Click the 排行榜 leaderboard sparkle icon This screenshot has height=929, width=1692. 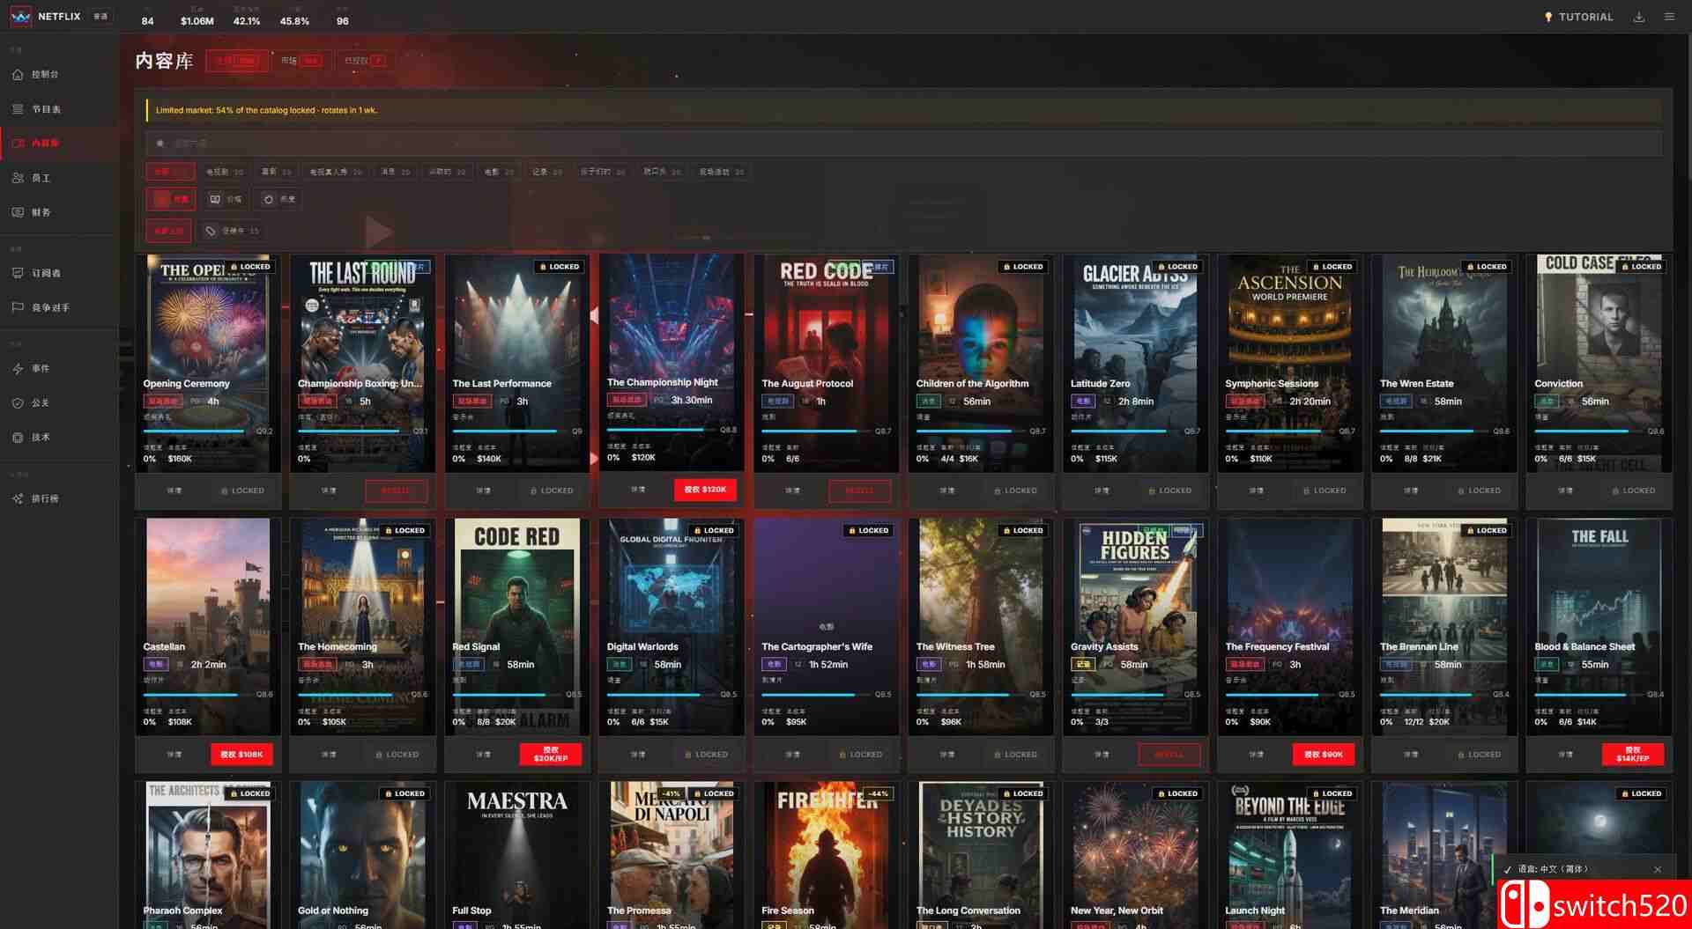click(18, 499)
